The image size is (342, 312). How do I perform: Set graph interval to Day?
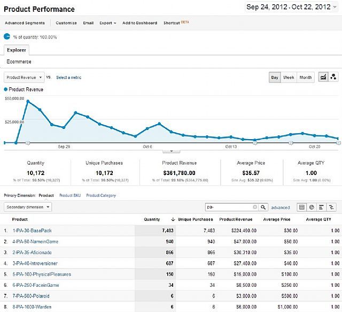coord(275,78)
